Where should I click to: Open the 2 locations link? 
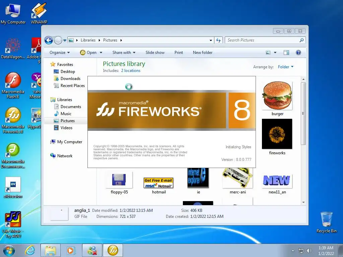pyautogui.click(x=131, y=71)
